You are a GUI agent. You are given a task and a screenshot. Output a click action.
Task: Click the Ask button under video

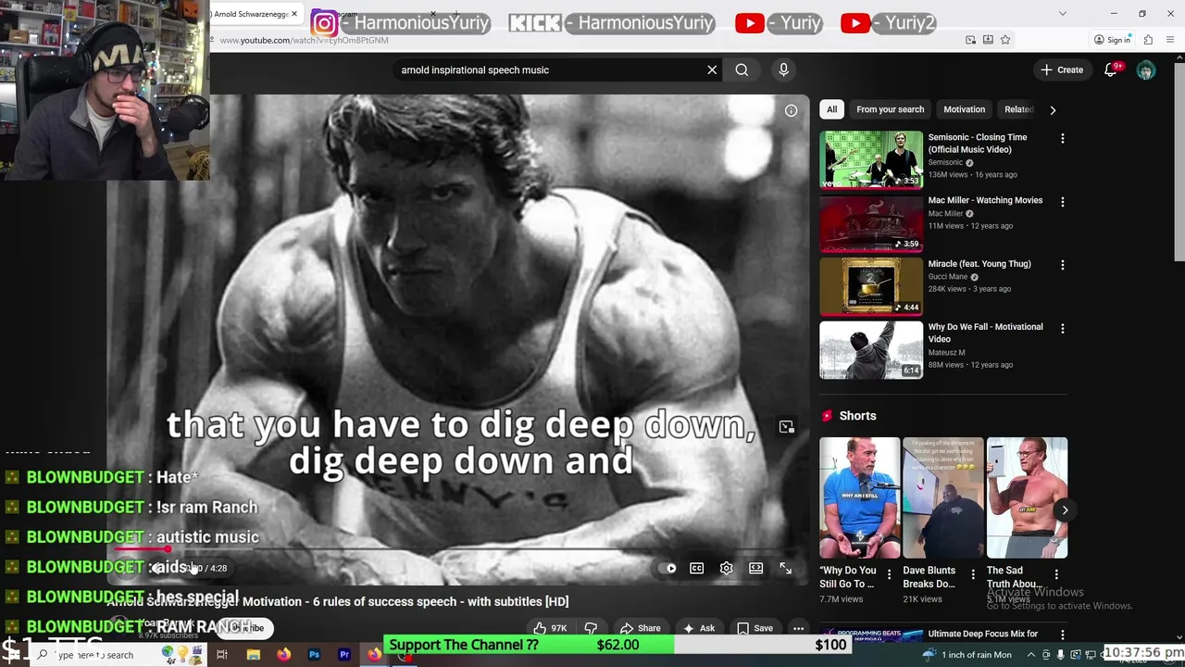click(699, 628)
